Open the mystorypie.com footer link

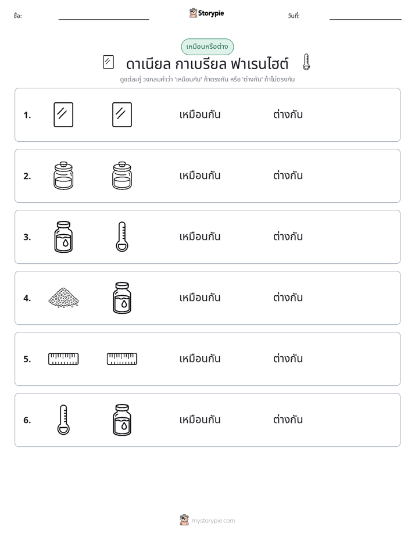(x=208, y=520)
